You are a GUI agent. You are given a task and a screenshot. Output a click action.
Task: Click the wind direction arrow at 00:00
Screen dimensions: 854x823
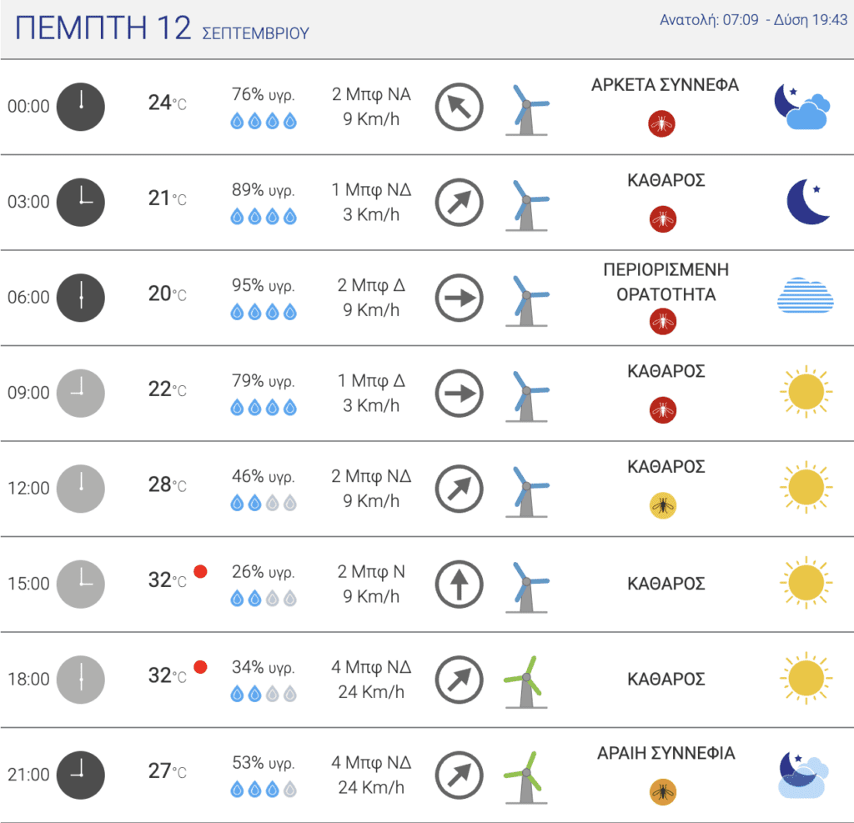(x=460, y=107)
